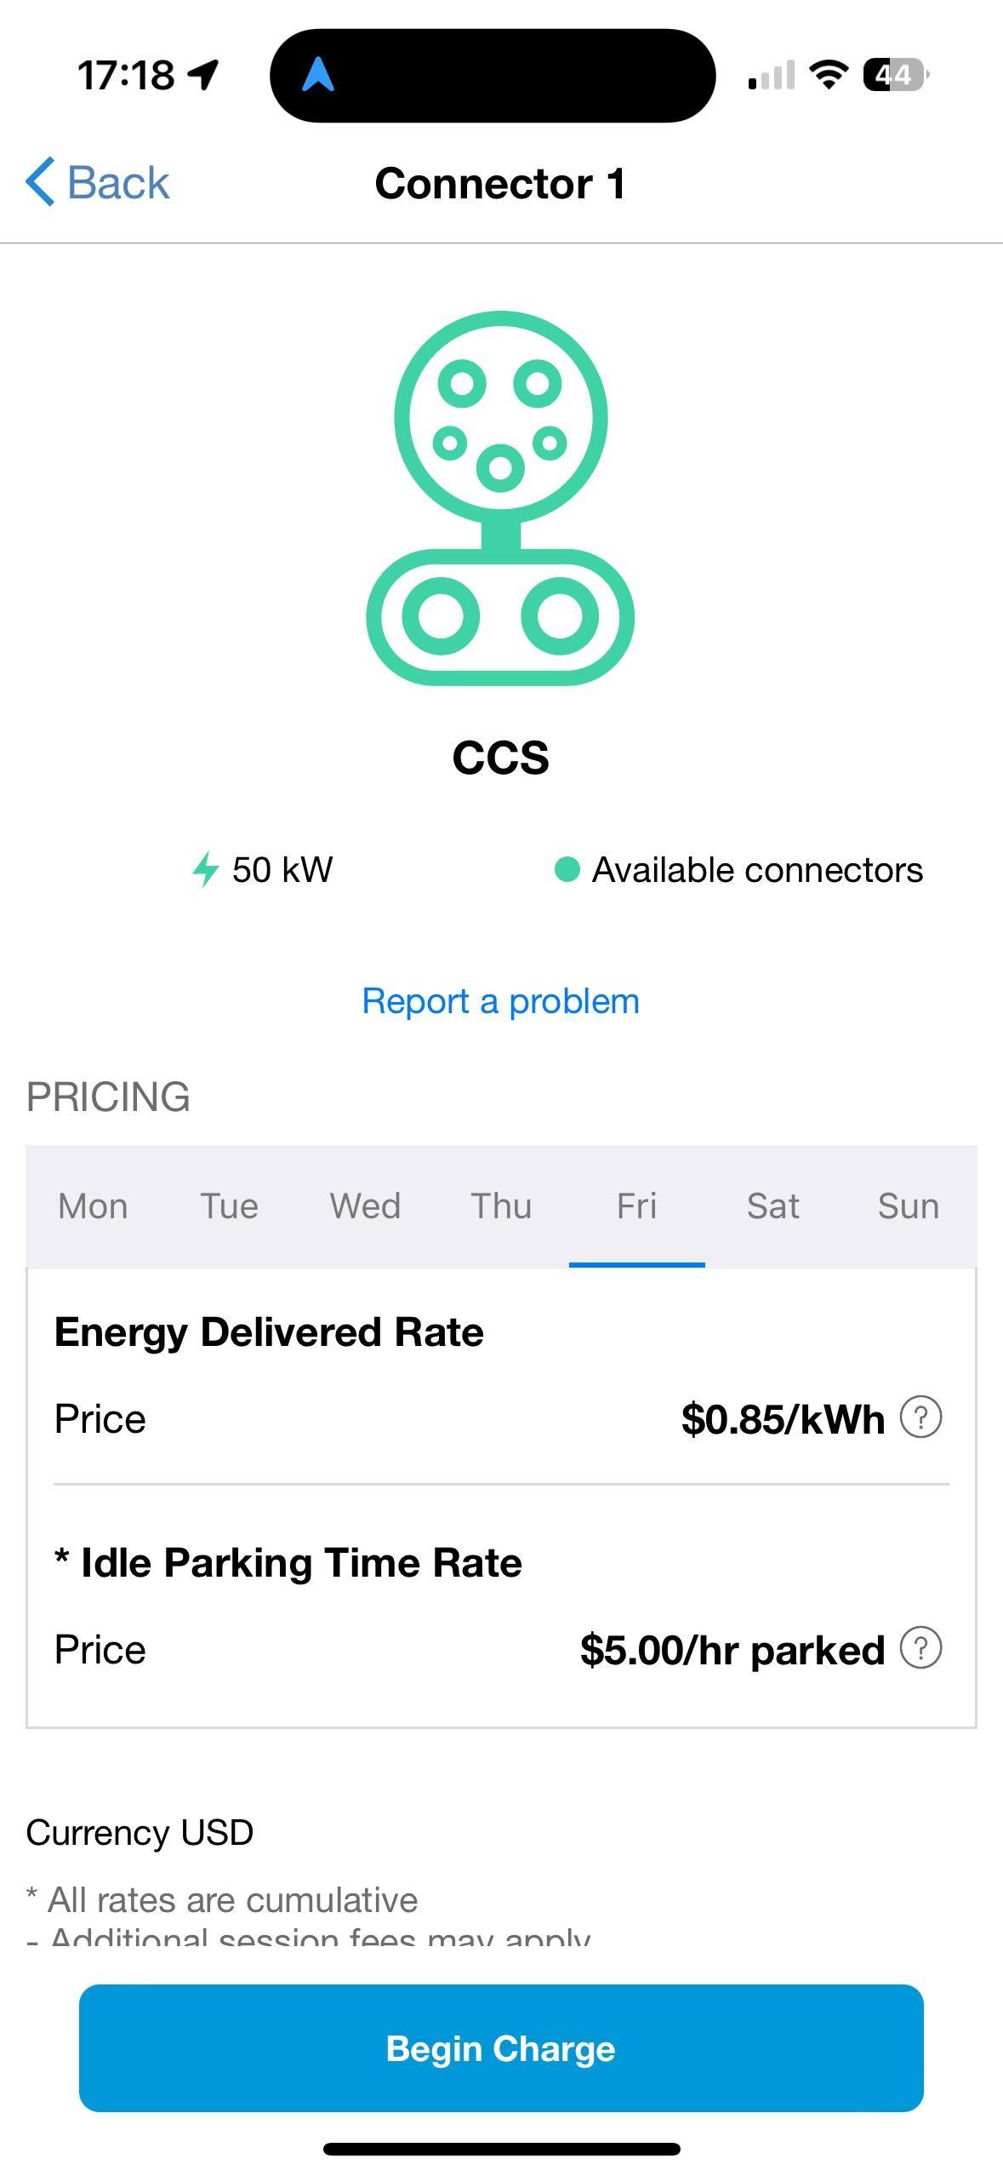Open help for Energy Delivered Rate price
This screenshot has width=1003, height=2176.
point(920,1417)
